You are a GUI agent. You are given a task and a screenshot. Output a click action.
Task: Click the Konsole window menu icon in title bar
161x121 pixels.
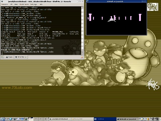point(2,2)
